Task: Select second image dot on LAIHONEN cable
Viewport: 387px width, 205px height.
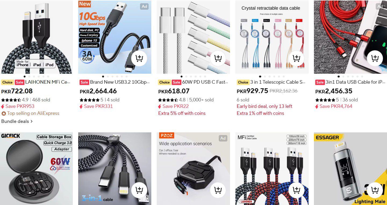Action: (x=29, y=76)
